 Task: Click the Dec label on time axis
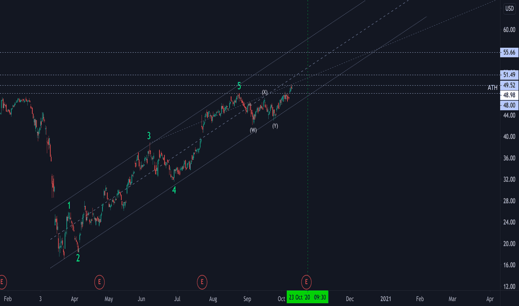pyautogui.click(x=350, y=299)
